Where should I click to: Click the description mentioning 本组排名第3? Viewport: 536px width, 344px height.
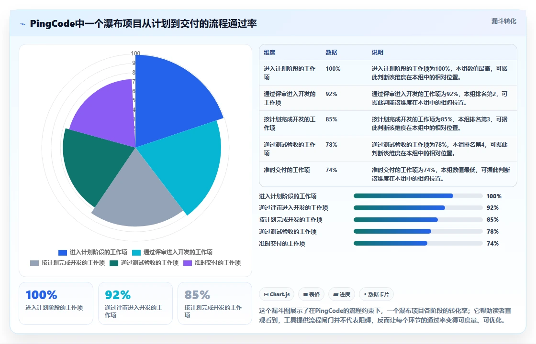pyautogui.click(x=440, y=123)
